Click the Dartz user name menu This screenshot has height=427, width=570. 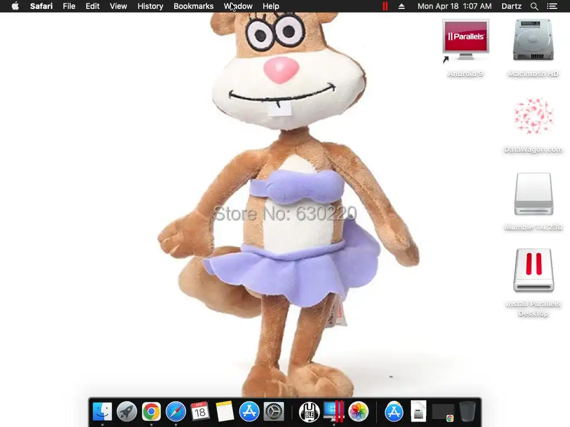click(511, 6)
